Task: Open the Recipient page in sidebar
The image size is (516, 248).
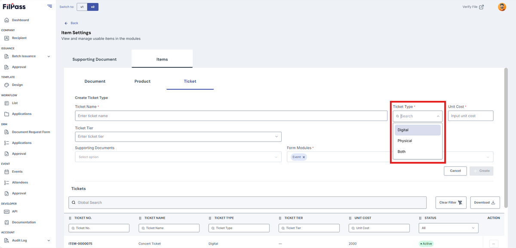Action: click(x=19, y=38)
